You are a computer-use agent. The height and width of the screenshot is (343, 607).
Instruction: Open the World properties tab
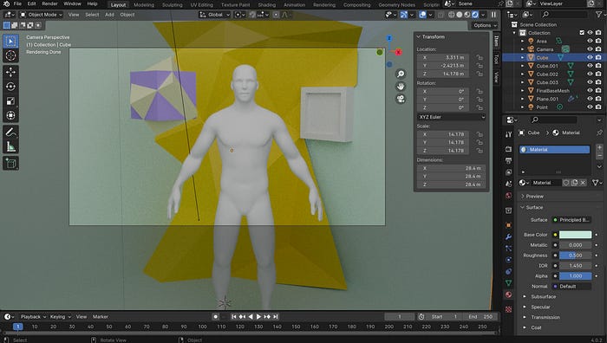509,195
